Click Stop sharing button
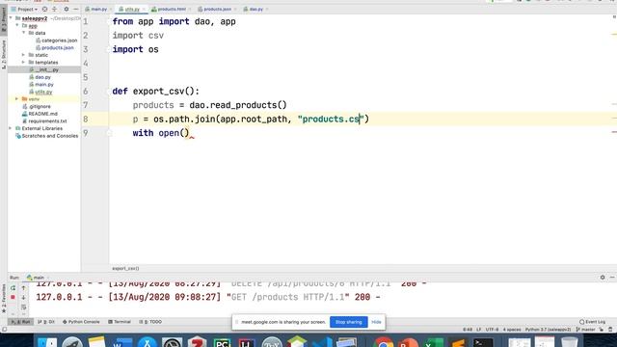This screenshot has width=617, height=347. [x=349, y=322]
